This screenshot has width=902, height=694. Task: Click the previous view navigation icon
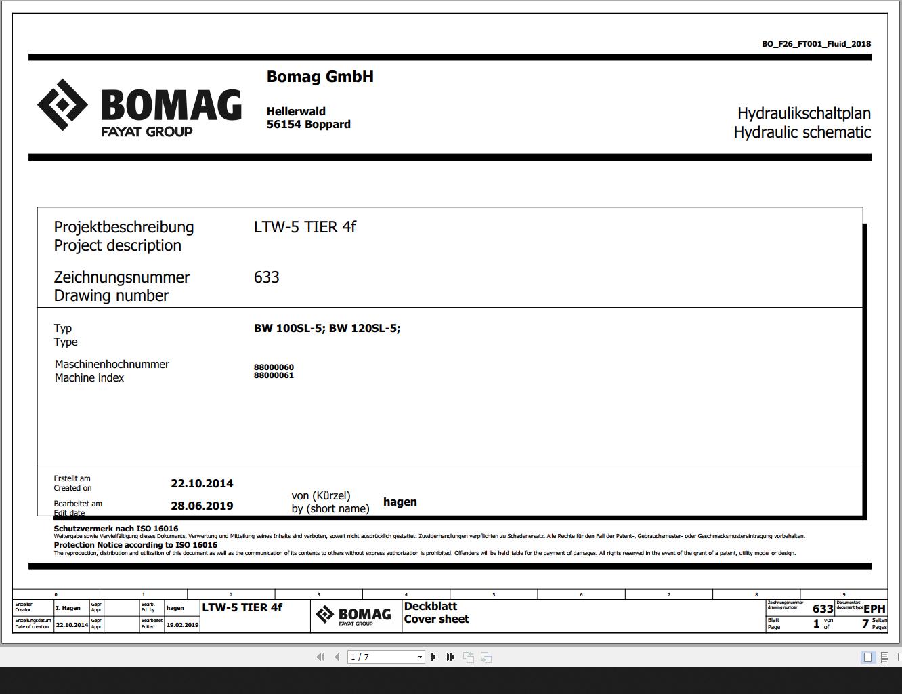click(469, 657)
